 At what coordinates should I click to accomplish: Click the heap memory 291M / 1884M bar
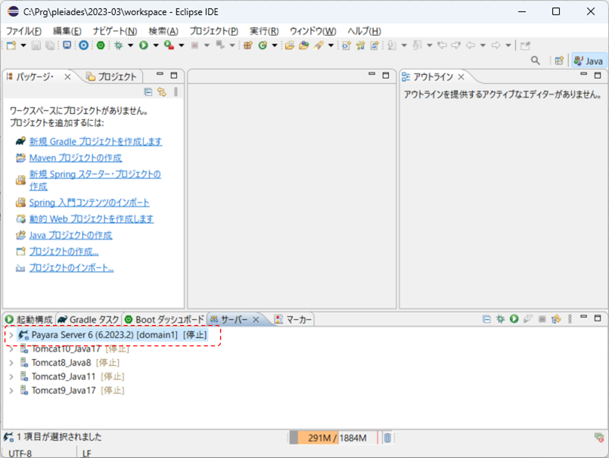333,438
